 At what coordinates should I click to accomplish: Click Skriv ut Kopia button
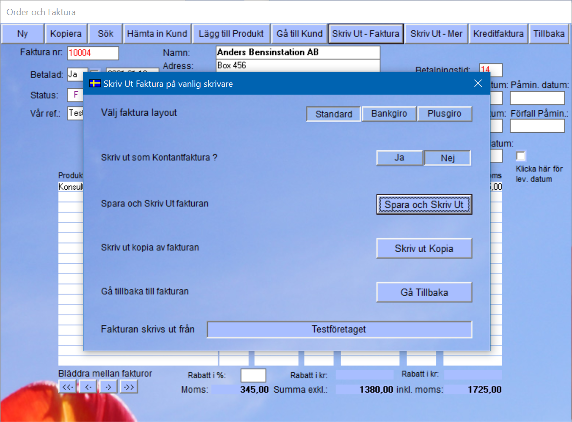(424, 248)
